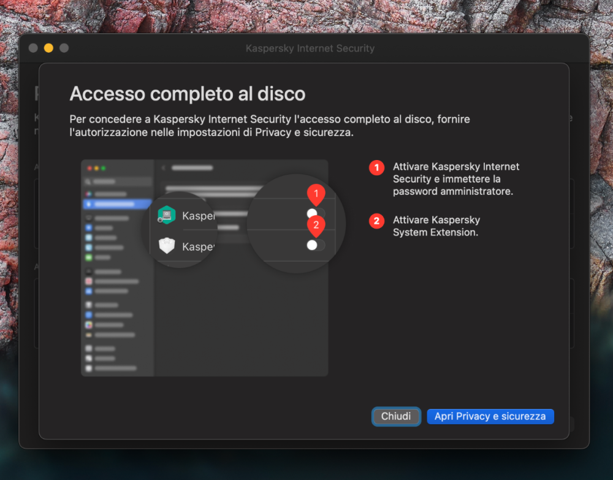Click the description paragraph starting "Per concedere"

click(x=270, y=126)
